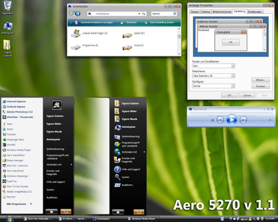
Task: Open Hilfe und Support with question mark icon
Action: [x=127, y=169]
